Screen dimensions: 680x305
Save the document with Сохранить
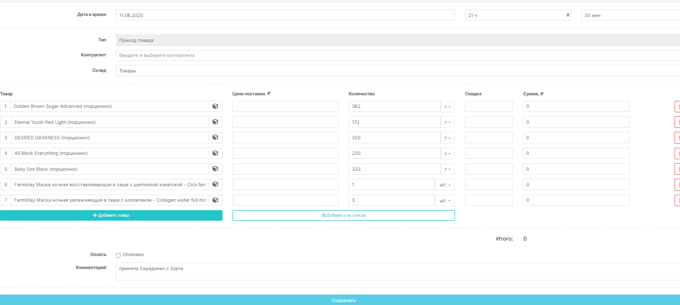coord(340,300)
